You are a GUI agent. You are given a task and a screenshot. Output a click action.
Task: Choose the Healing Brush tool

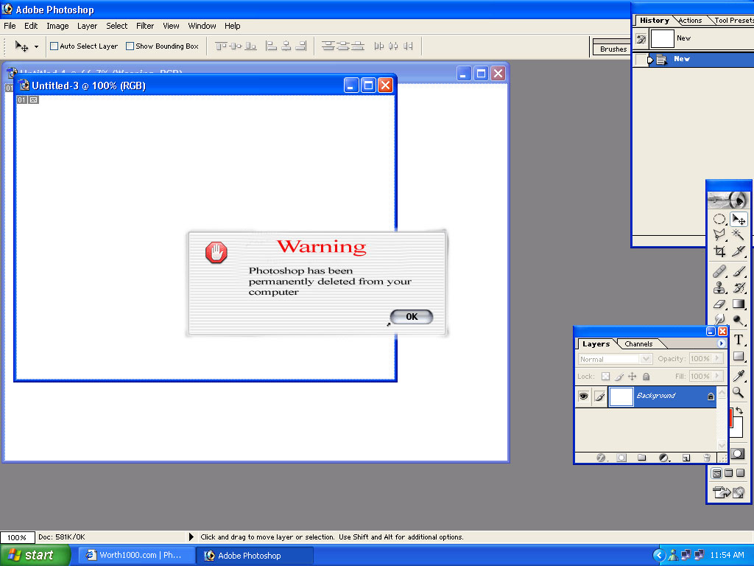coord(719,271)
